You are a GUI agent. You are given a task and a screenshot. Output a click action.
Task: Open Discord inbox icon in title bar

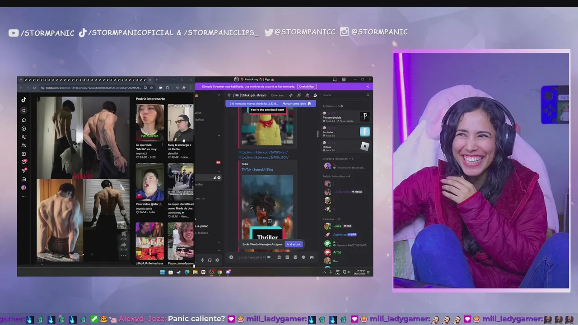[335, 79]
